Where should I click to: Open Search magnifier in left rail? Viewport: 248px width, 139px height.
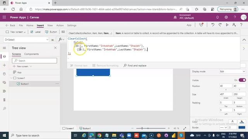(x=4, y=108)
